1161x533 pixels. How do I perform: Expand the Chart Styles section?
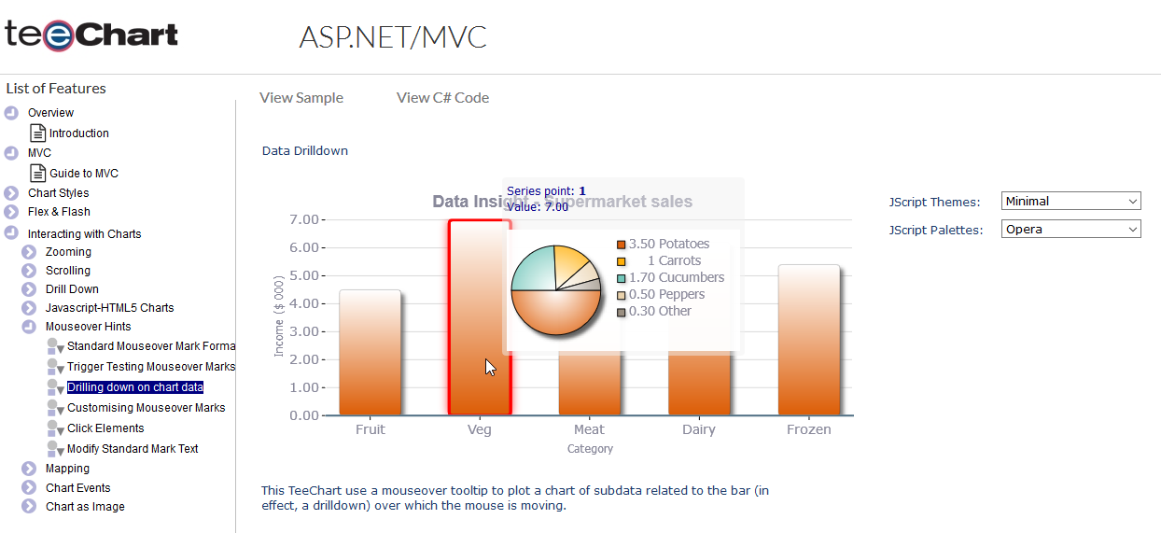tap(11, 193)
